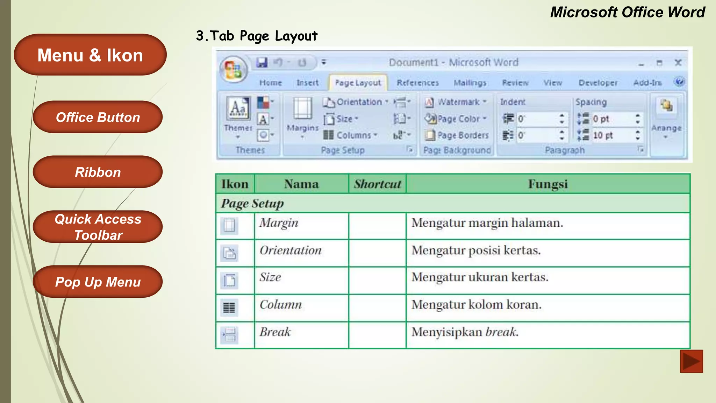Click the Pop Up Menu navigation button

(98, 282)
